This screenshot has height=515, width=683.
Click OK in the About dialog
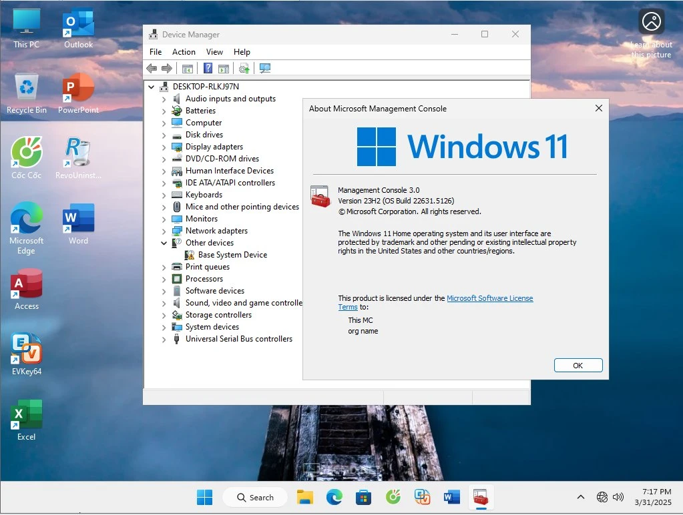point(578,366)
